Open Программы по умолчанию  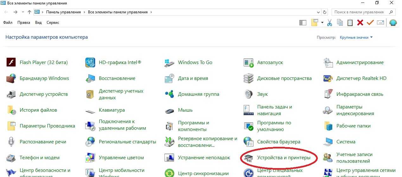pos(267,126)
